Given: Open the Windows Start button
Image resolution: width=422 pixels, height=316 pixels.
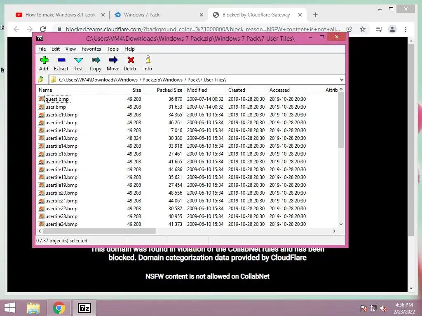Looking at the screenshot, I should pos(10,308).
